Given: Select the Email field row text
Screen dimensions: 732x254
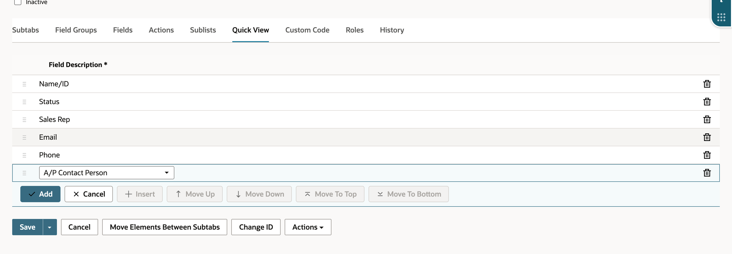Looking at the screenshot, I should [x=48, y=137].
